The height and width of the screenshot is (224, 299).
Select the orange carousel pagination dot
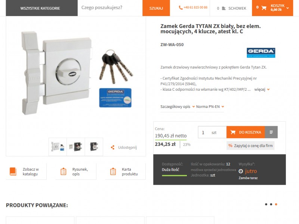pos(276,204)
